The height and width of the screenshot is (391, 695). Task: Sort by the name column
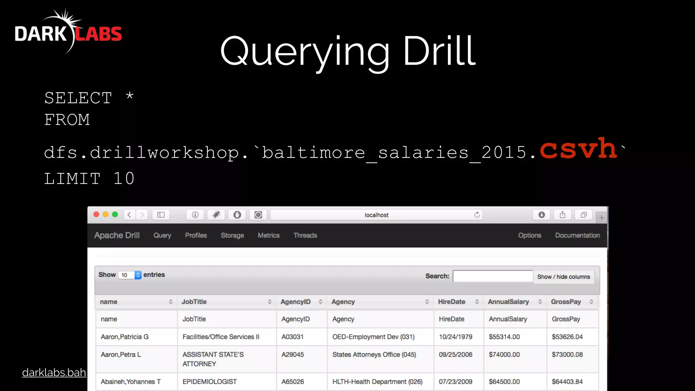point(136,302)
